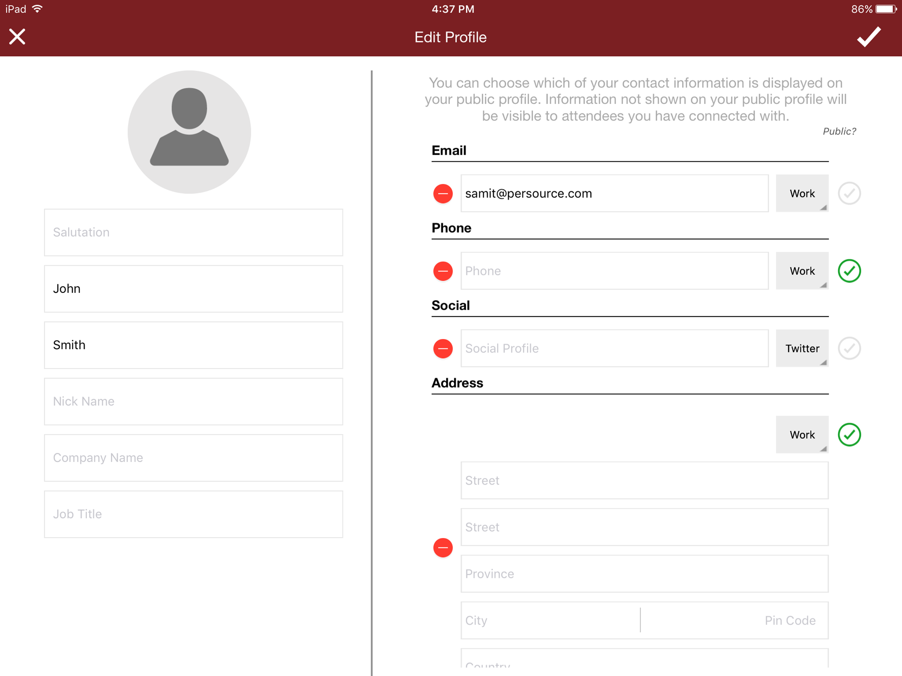
Task: Save profile with the checkmark icon
Action: coord(869,37)
